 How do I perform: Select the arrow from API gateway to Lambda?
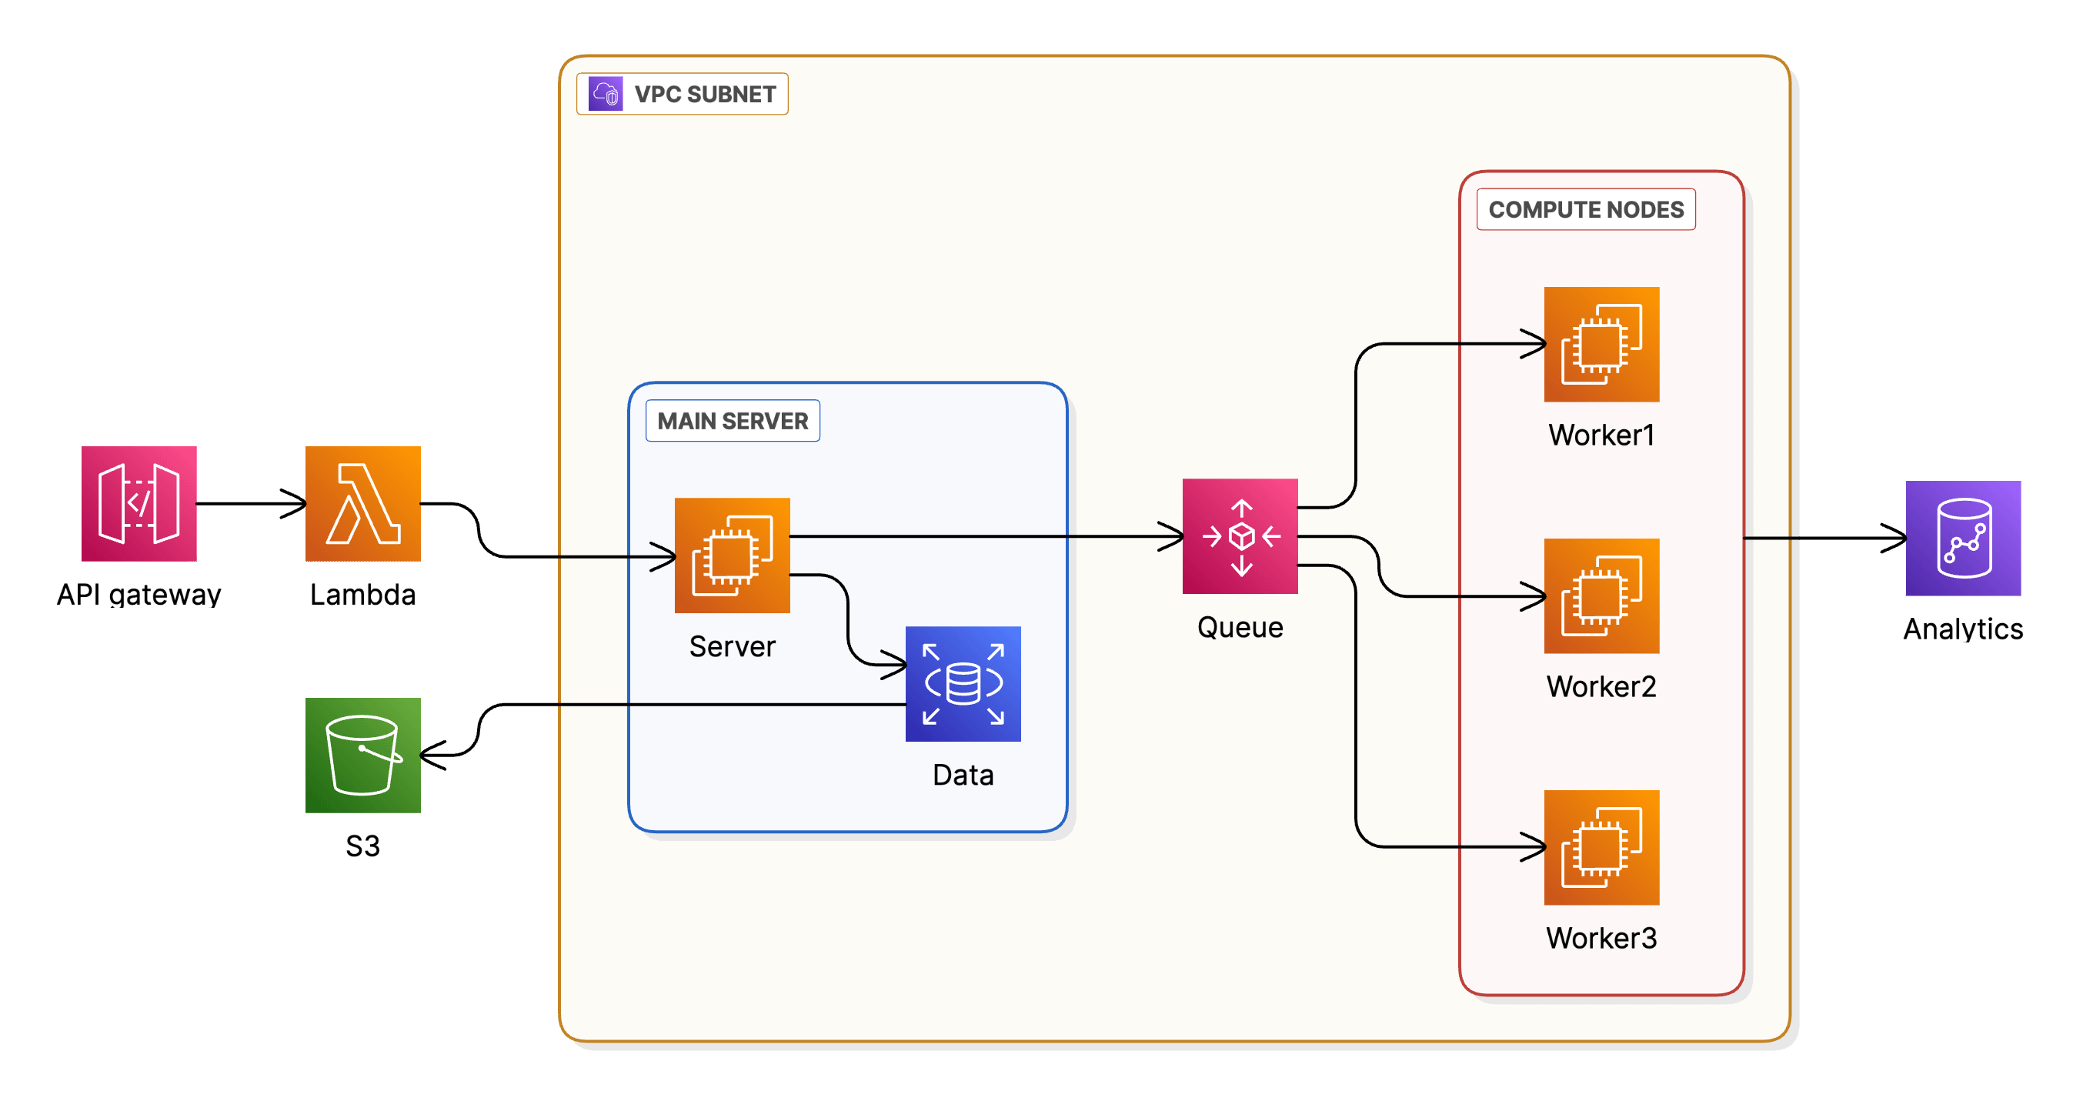pyautogui.click(x=252, y=504)
